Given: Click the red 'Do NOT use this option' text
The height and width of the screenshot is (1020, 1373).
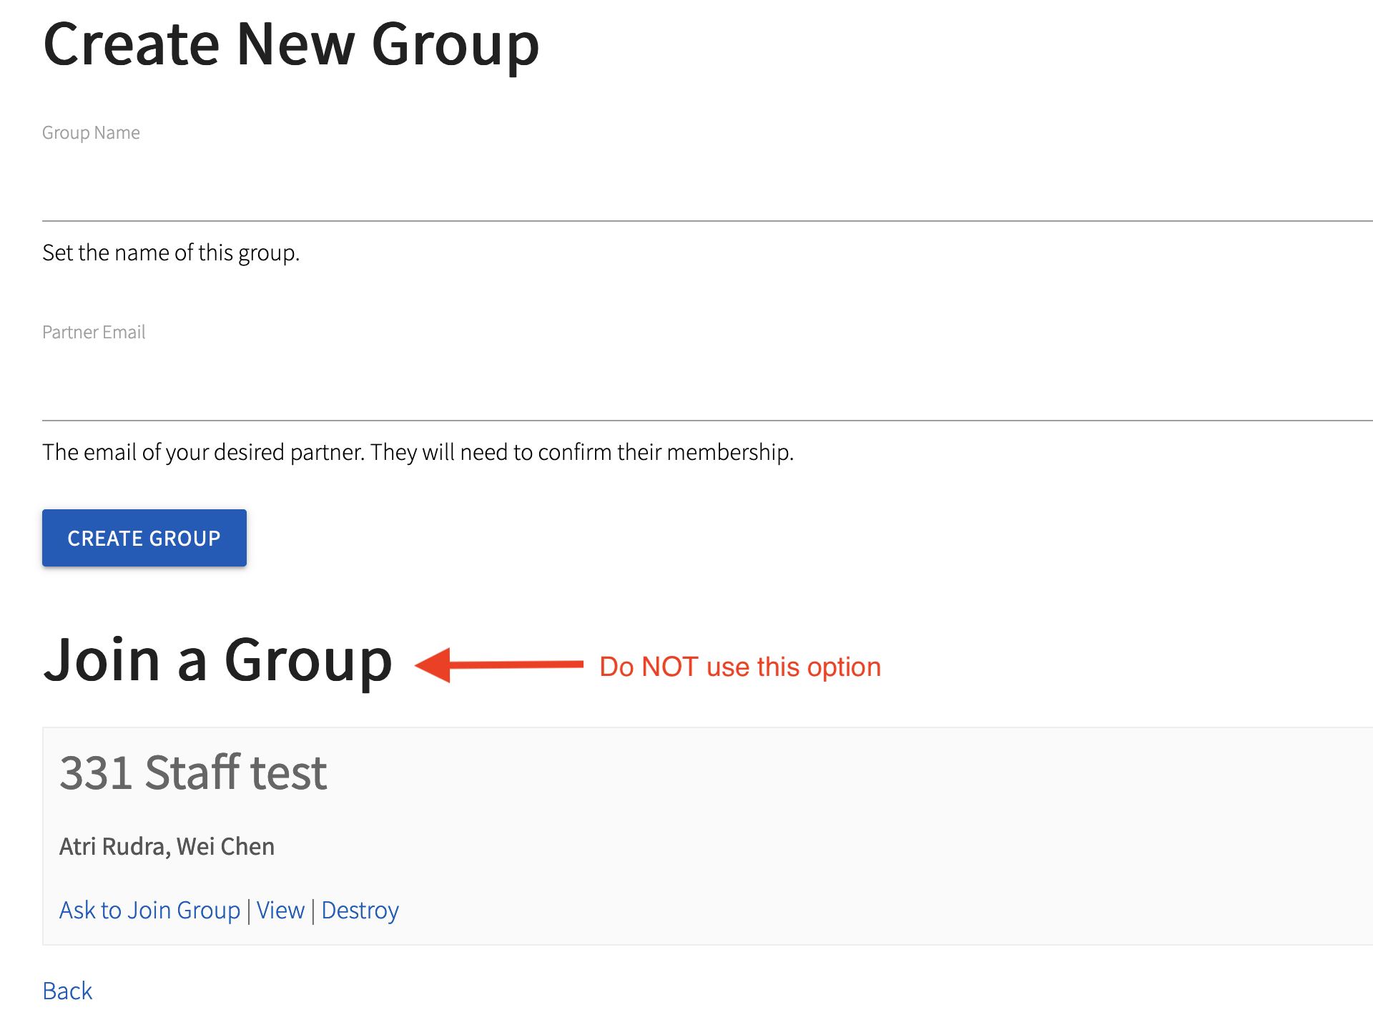Looking at the screenshot, I should [739, 667].
